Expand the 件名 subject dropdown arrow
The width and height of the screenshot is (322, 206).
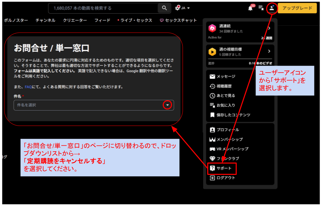[167, 105]
